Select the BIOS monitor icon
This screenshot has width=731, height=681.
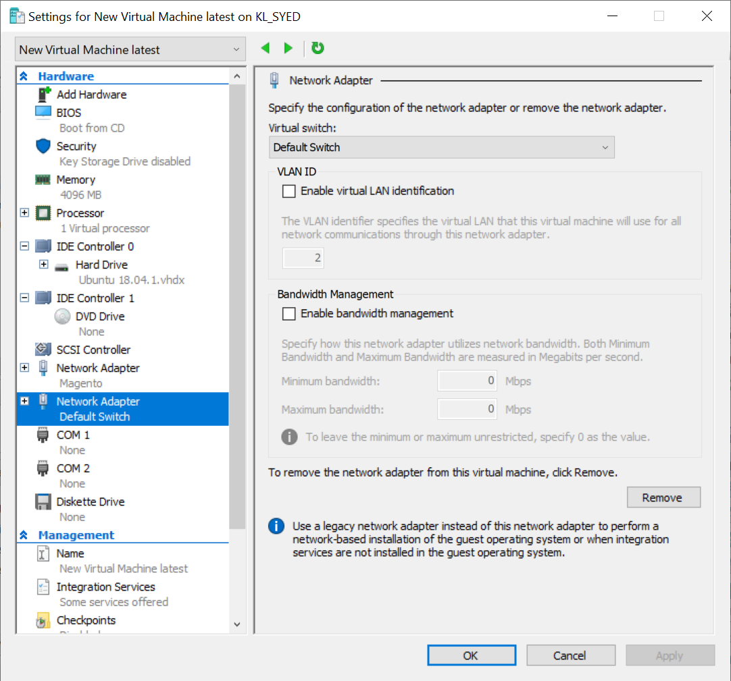[x=43, y=113]
